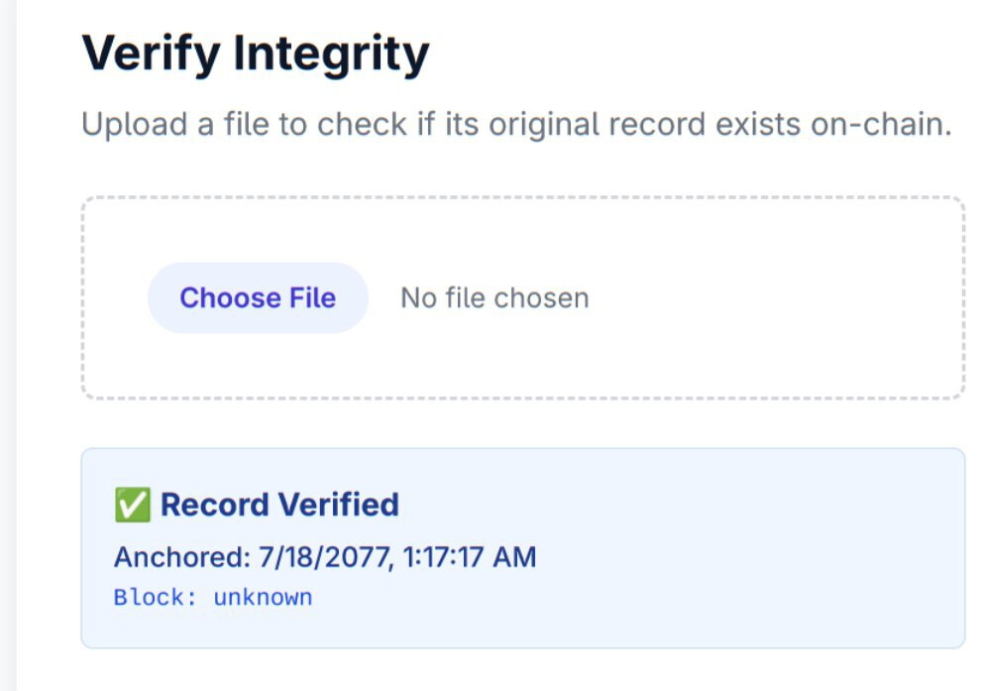Click the word "Integrity" in the heading

pyautogui.click(x=330, y=53)
